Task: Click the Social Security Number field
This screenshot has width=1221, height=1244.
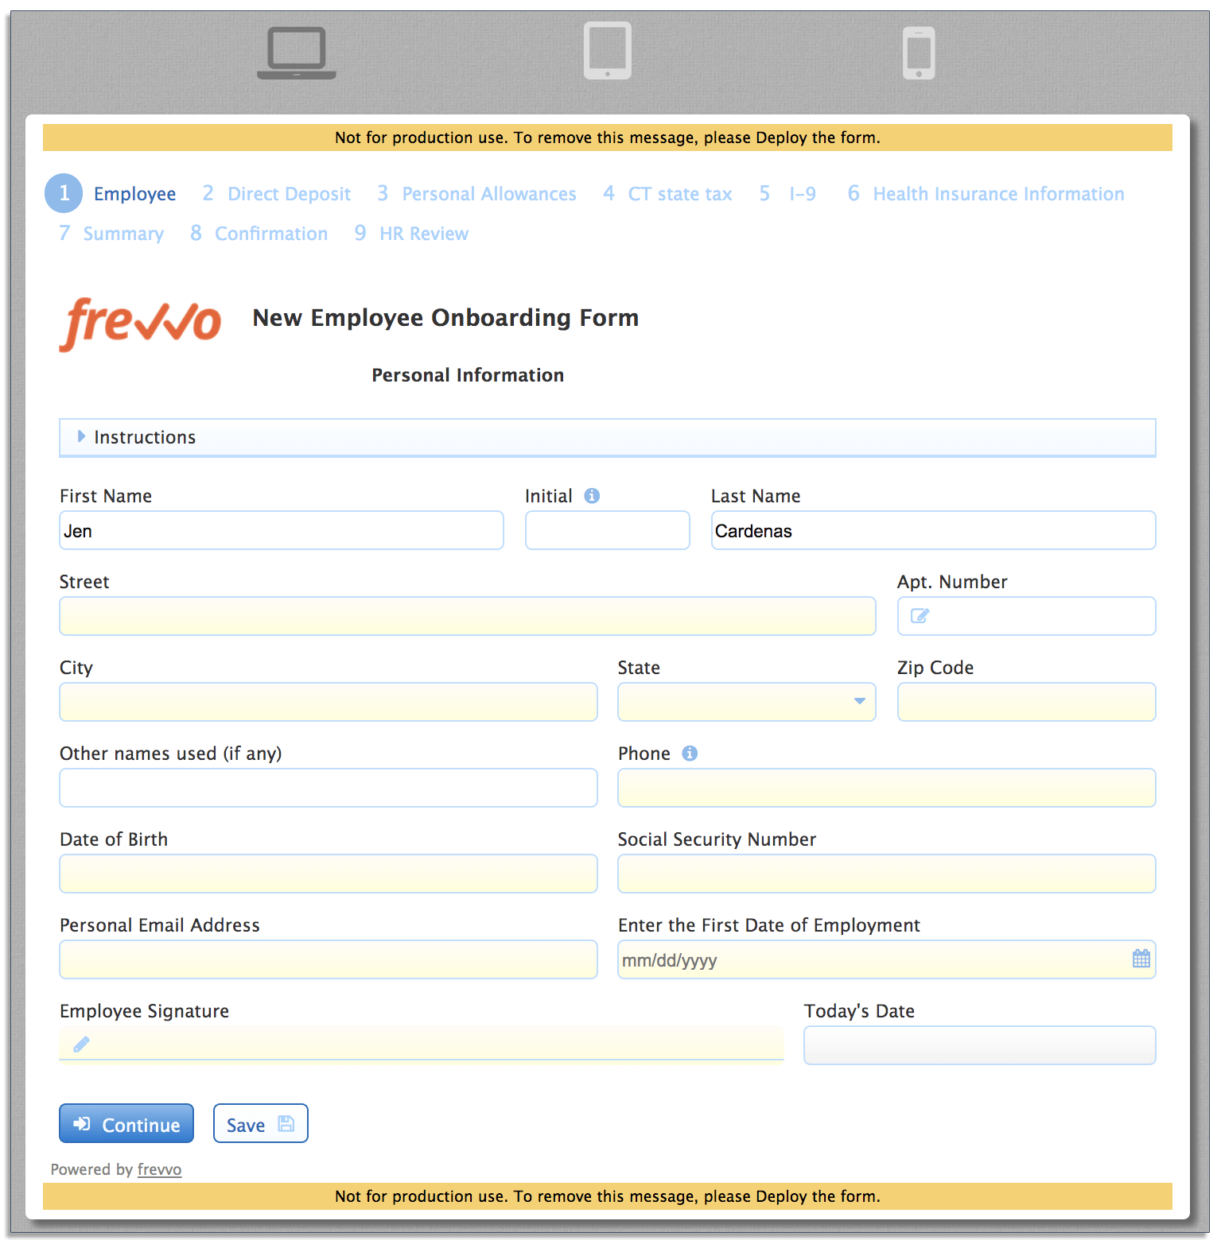Action: (x=887, y=874)
